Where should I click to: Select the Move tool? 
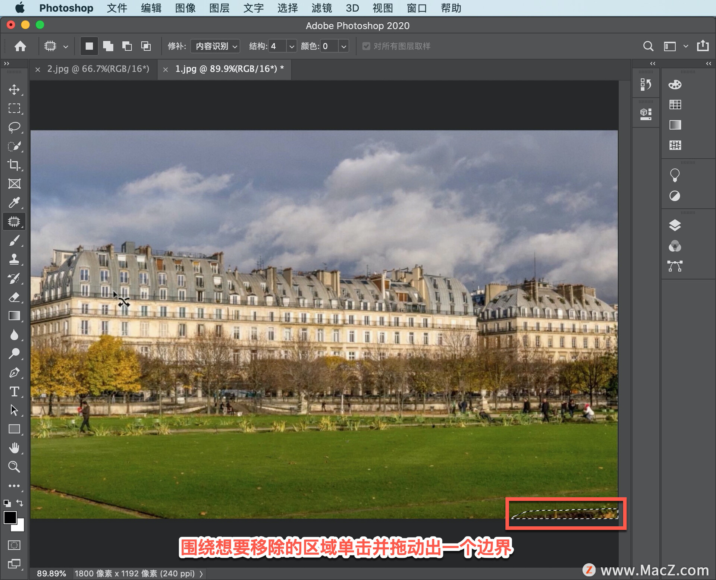coord(14,89)
